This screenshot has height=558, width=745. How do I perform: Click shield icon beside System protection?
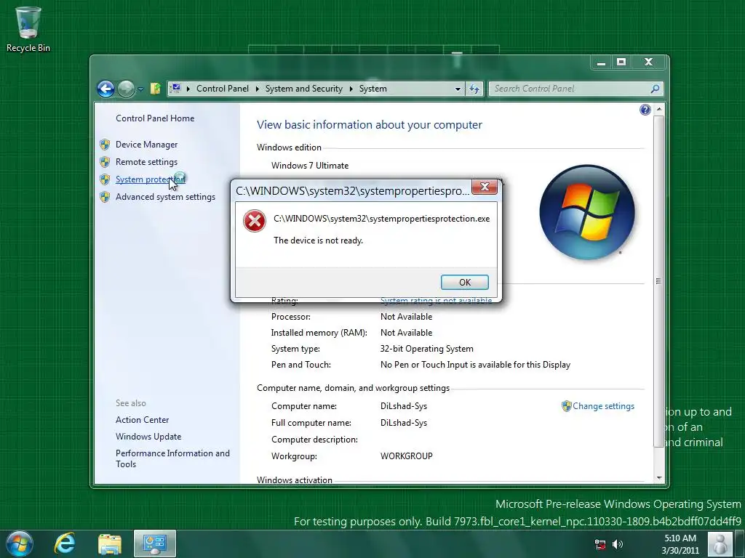(x=105, y=180)
